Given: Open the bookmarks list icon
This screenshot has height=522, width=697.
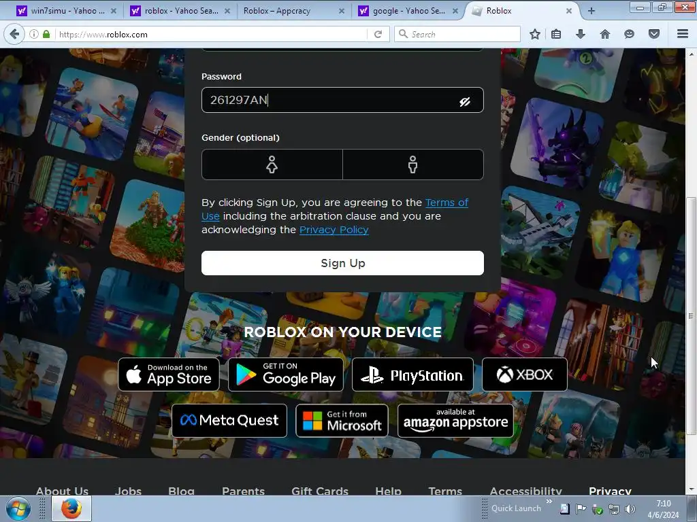Looking at the screenshot, I should [556, 34].
